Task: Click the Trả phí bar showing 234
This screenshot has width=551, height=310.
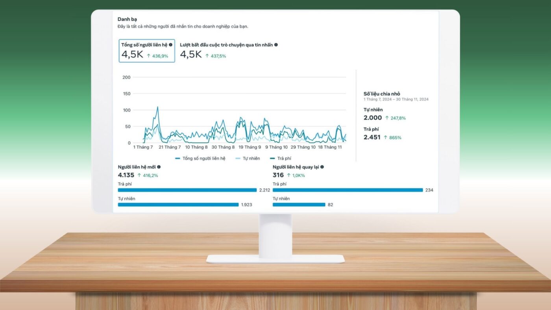Action: click(348, 190)
